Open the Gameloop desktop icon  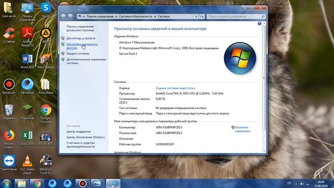[27, 87]
